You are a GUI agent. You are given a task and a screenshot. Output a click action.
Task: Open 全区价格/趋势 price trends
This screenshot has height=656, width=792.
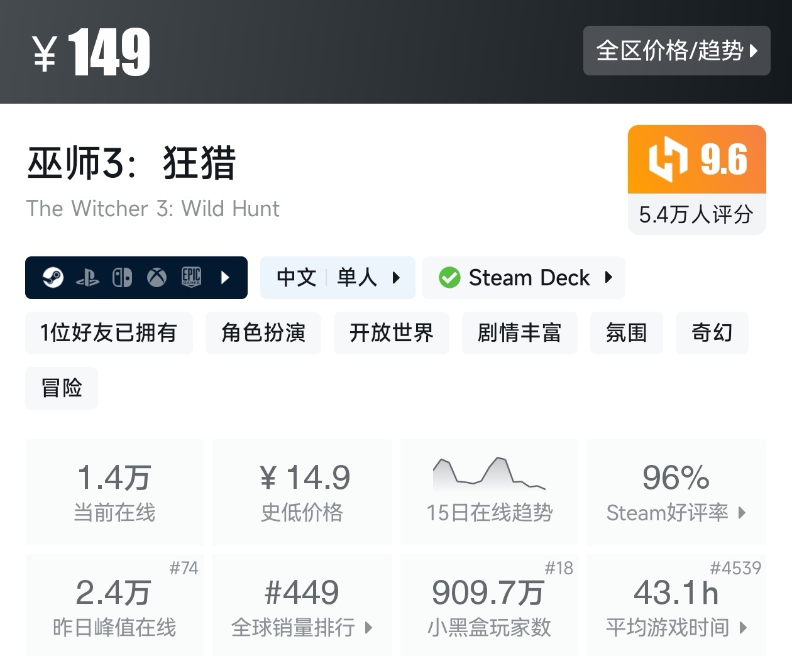click(676, 50)
